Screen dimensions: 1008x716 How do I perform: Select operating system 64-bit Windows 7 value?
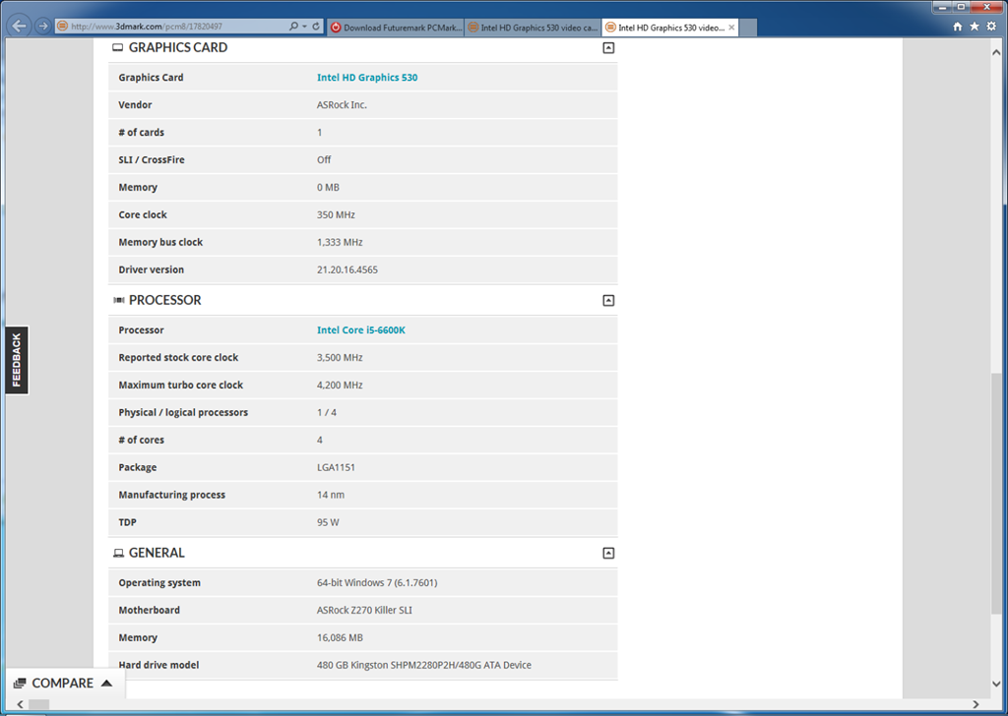[377, 583]
